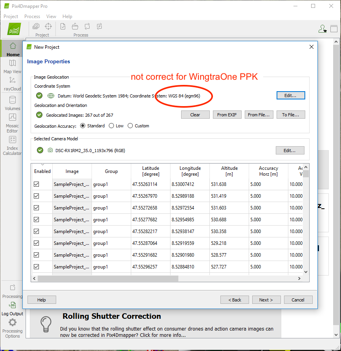Viewport: 341px width, 351px height.
Task: Uncheck Enabled box for first image row
Action: [37, 184]
